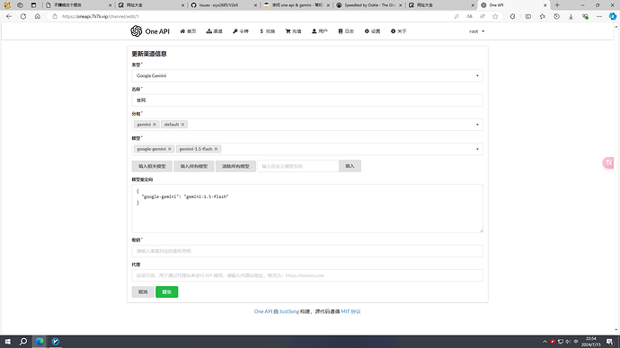Expand the 分组 groups dropdown arrow

tap(477, 125)
